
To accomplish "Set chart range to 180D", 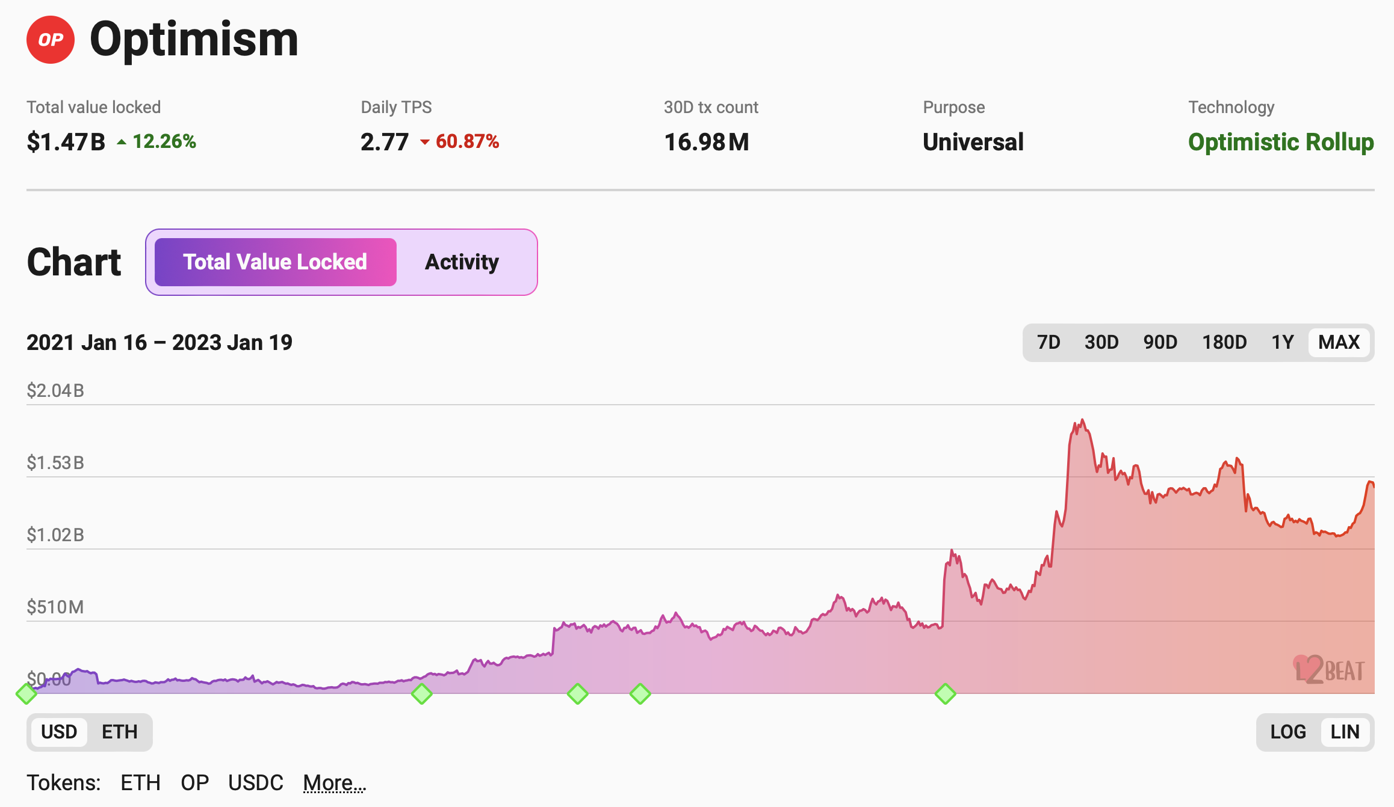I will click(x=1224, y=342).
